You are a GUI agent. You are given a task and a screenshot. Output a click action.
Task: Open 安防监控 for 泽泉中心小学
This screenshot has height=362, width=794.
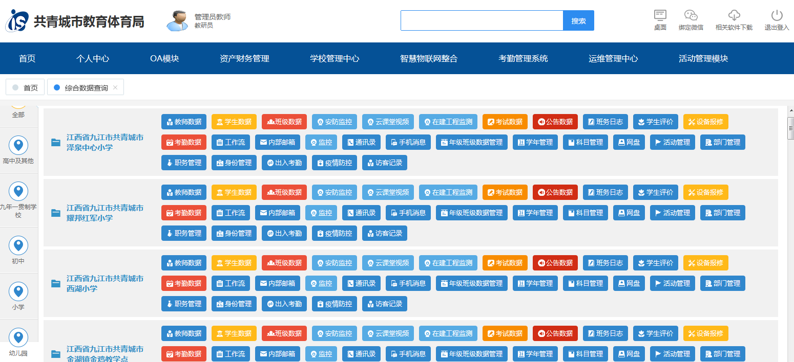(335, 122)
